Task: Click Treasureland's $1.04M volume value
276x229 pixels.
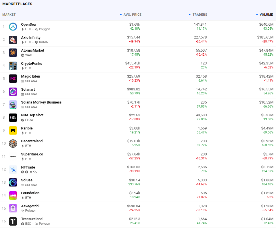Action: point(267,219)
